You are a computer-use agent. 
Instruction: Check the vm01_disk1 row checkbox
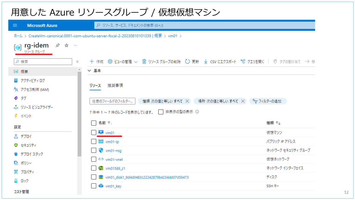[93, 177]
